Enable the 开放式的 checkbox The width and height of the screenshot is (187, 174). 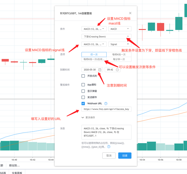tap(83, 76)
